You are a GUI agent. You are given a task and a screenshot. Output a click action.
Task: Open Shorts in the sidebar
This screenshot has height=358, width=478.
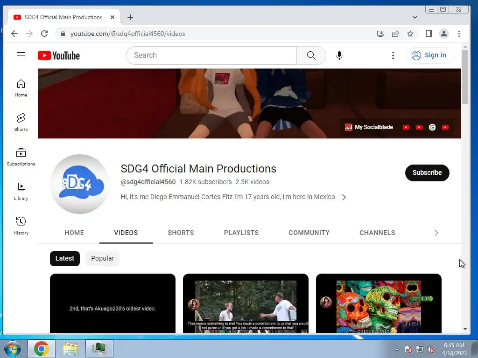pyautogui.click(x=21, y=123)
